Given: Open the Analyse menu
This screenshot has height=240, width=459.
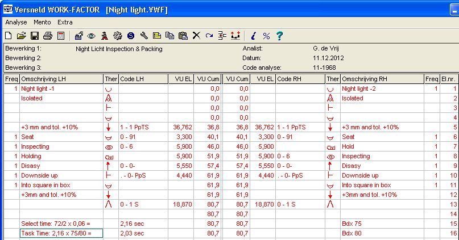Looking at the screenshot, I should (16, 22).
